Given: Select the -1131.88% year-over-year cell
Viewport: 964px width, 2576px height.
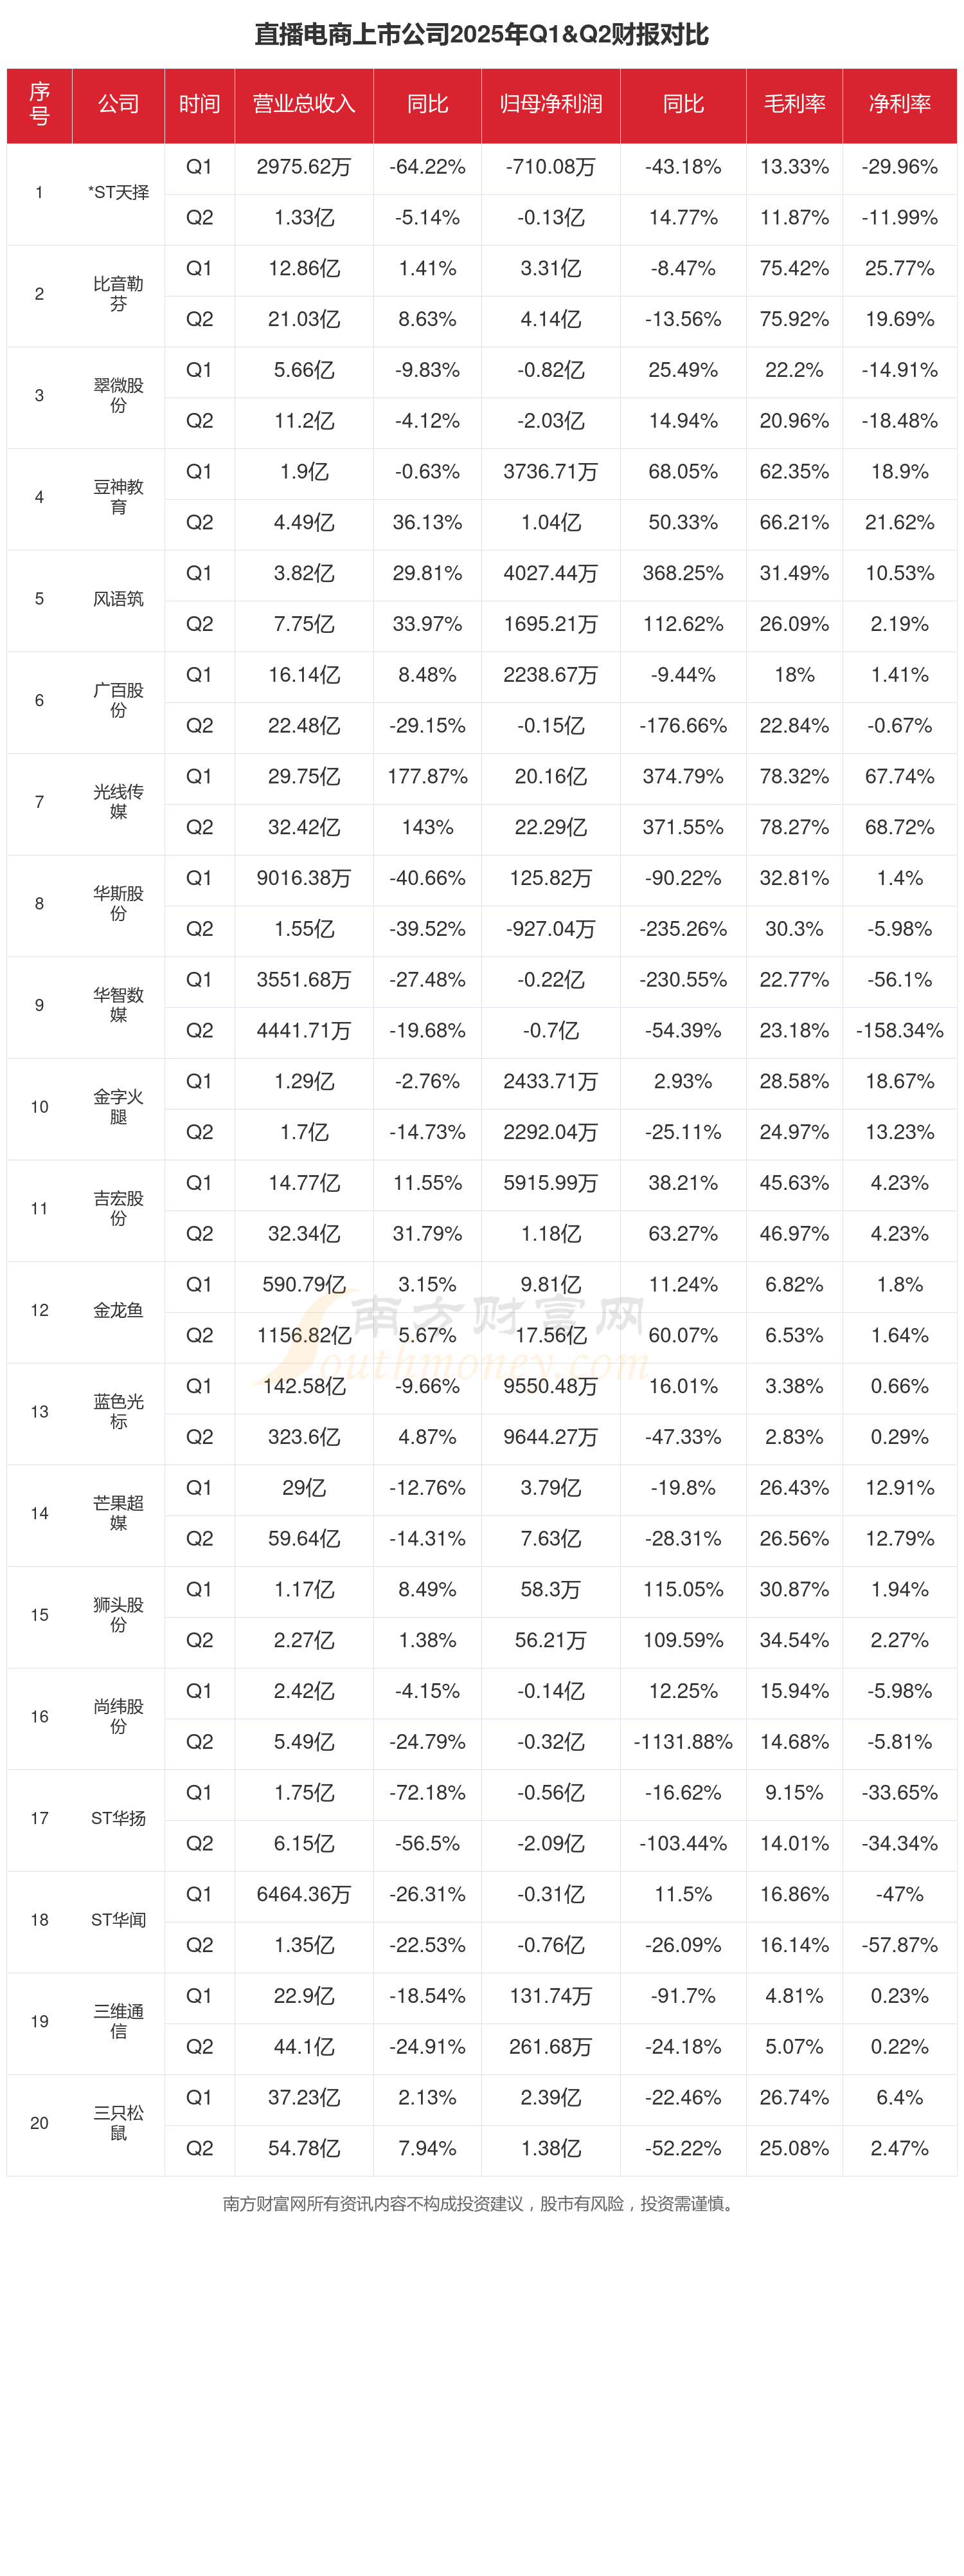Looking at the screenshot, I should pos(683,1742).
